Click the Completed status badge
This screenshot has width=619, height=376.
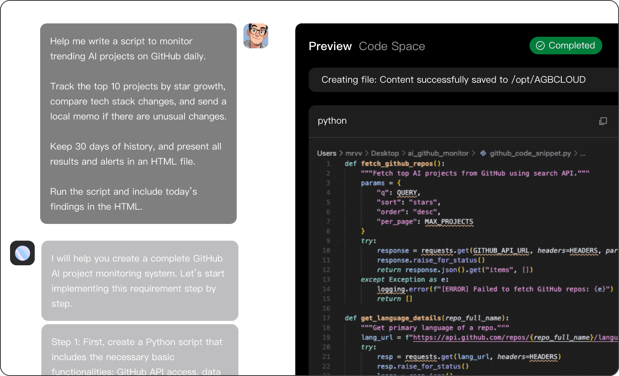coord(565,46)
